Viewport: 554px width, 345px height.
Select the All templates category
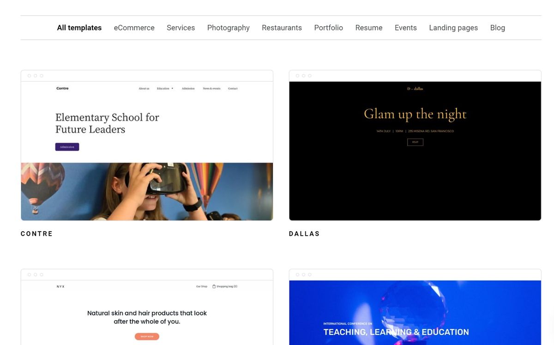pos(79,28)
